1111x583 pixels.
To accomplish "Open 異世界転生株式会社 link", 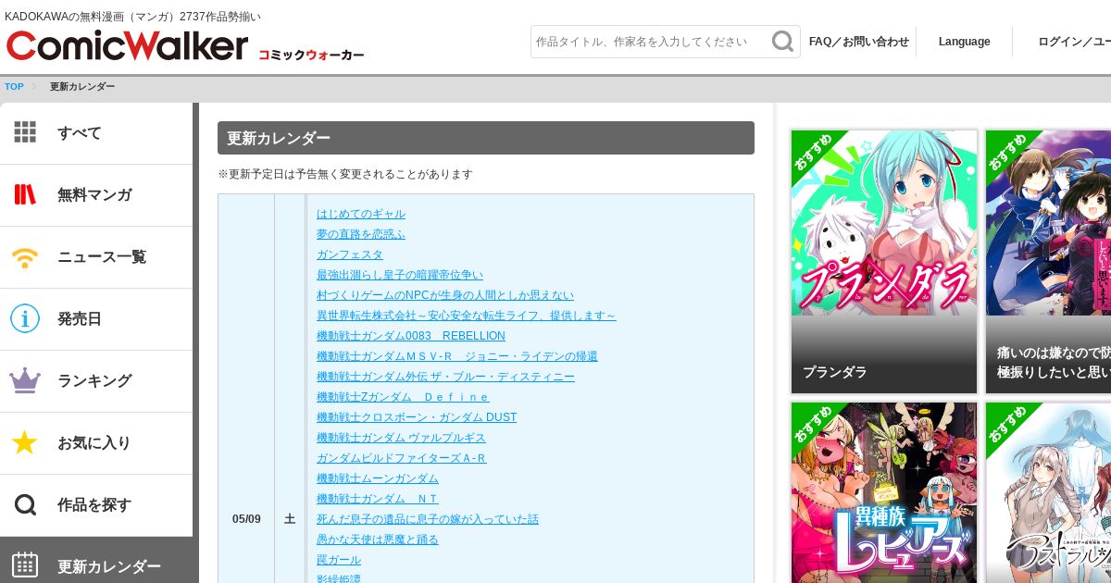I will click(466, 316).
